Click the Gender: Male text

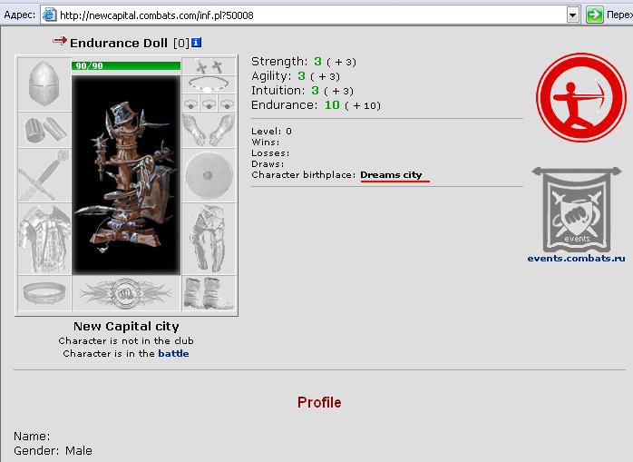click(53, 451)
